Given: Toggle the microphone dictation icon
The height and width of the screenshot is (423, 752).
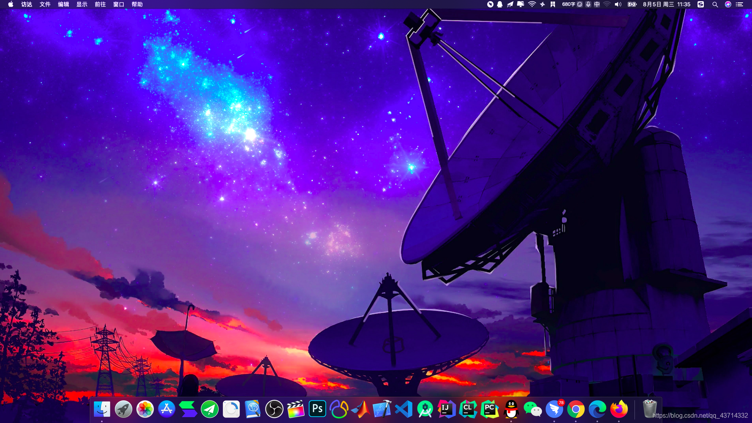Looking at the screenshot, I should [588, 4].
